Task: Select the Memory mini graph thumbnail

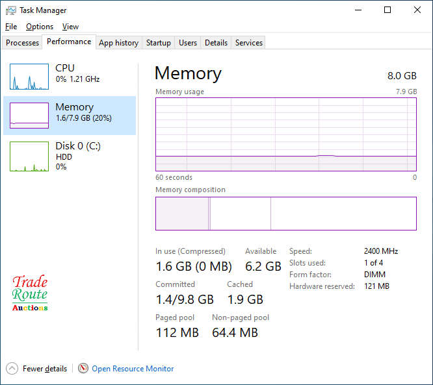Action: tap(29, 116)
